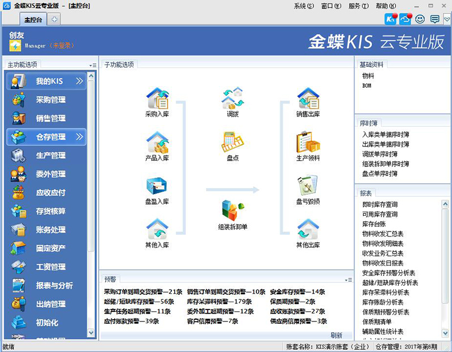Select 采购管理 module
Image resolution: width=452 pixels, height=352 pixels.
(x=46, y=100)
